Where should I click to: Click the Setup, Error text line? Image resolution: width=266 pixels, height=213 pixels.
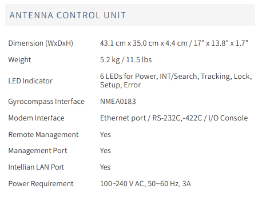click(x=121, y=85)
